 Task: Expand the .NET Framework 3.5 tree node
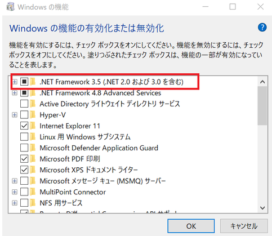point(15,82)
